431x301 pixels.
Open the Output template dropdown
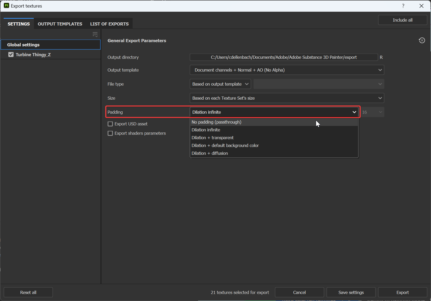pos(287,70)
